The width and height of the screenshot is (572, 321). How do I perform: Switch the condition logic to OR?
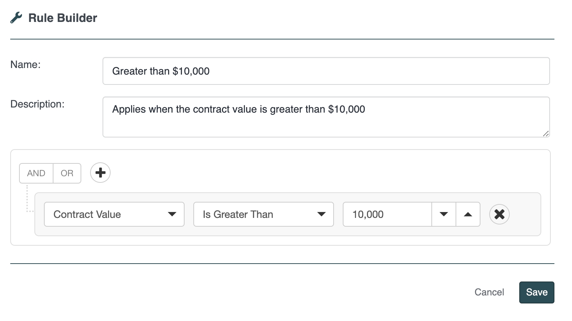(67, 173)
